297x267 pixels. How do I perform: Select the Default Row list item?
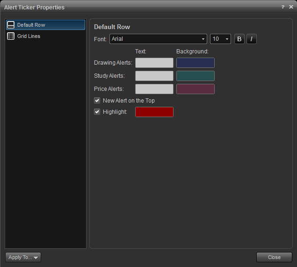45,25
